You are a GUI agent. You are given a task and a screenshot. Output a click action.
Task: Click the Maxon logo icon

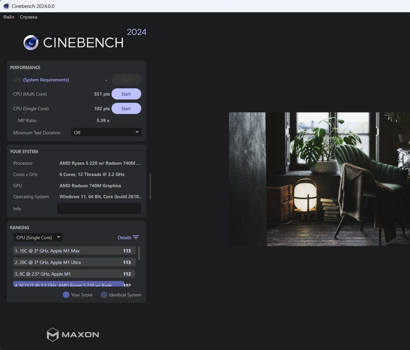pos(53,334)
